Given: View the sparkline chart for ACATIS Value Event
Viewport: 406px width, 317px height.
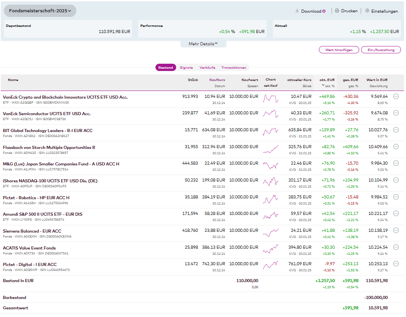Looking at the screenshot, I should [270, 249].
